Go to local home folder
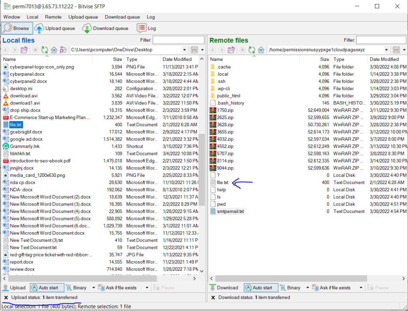This screenshot has height=311, width=408. (x=54, y=50)
